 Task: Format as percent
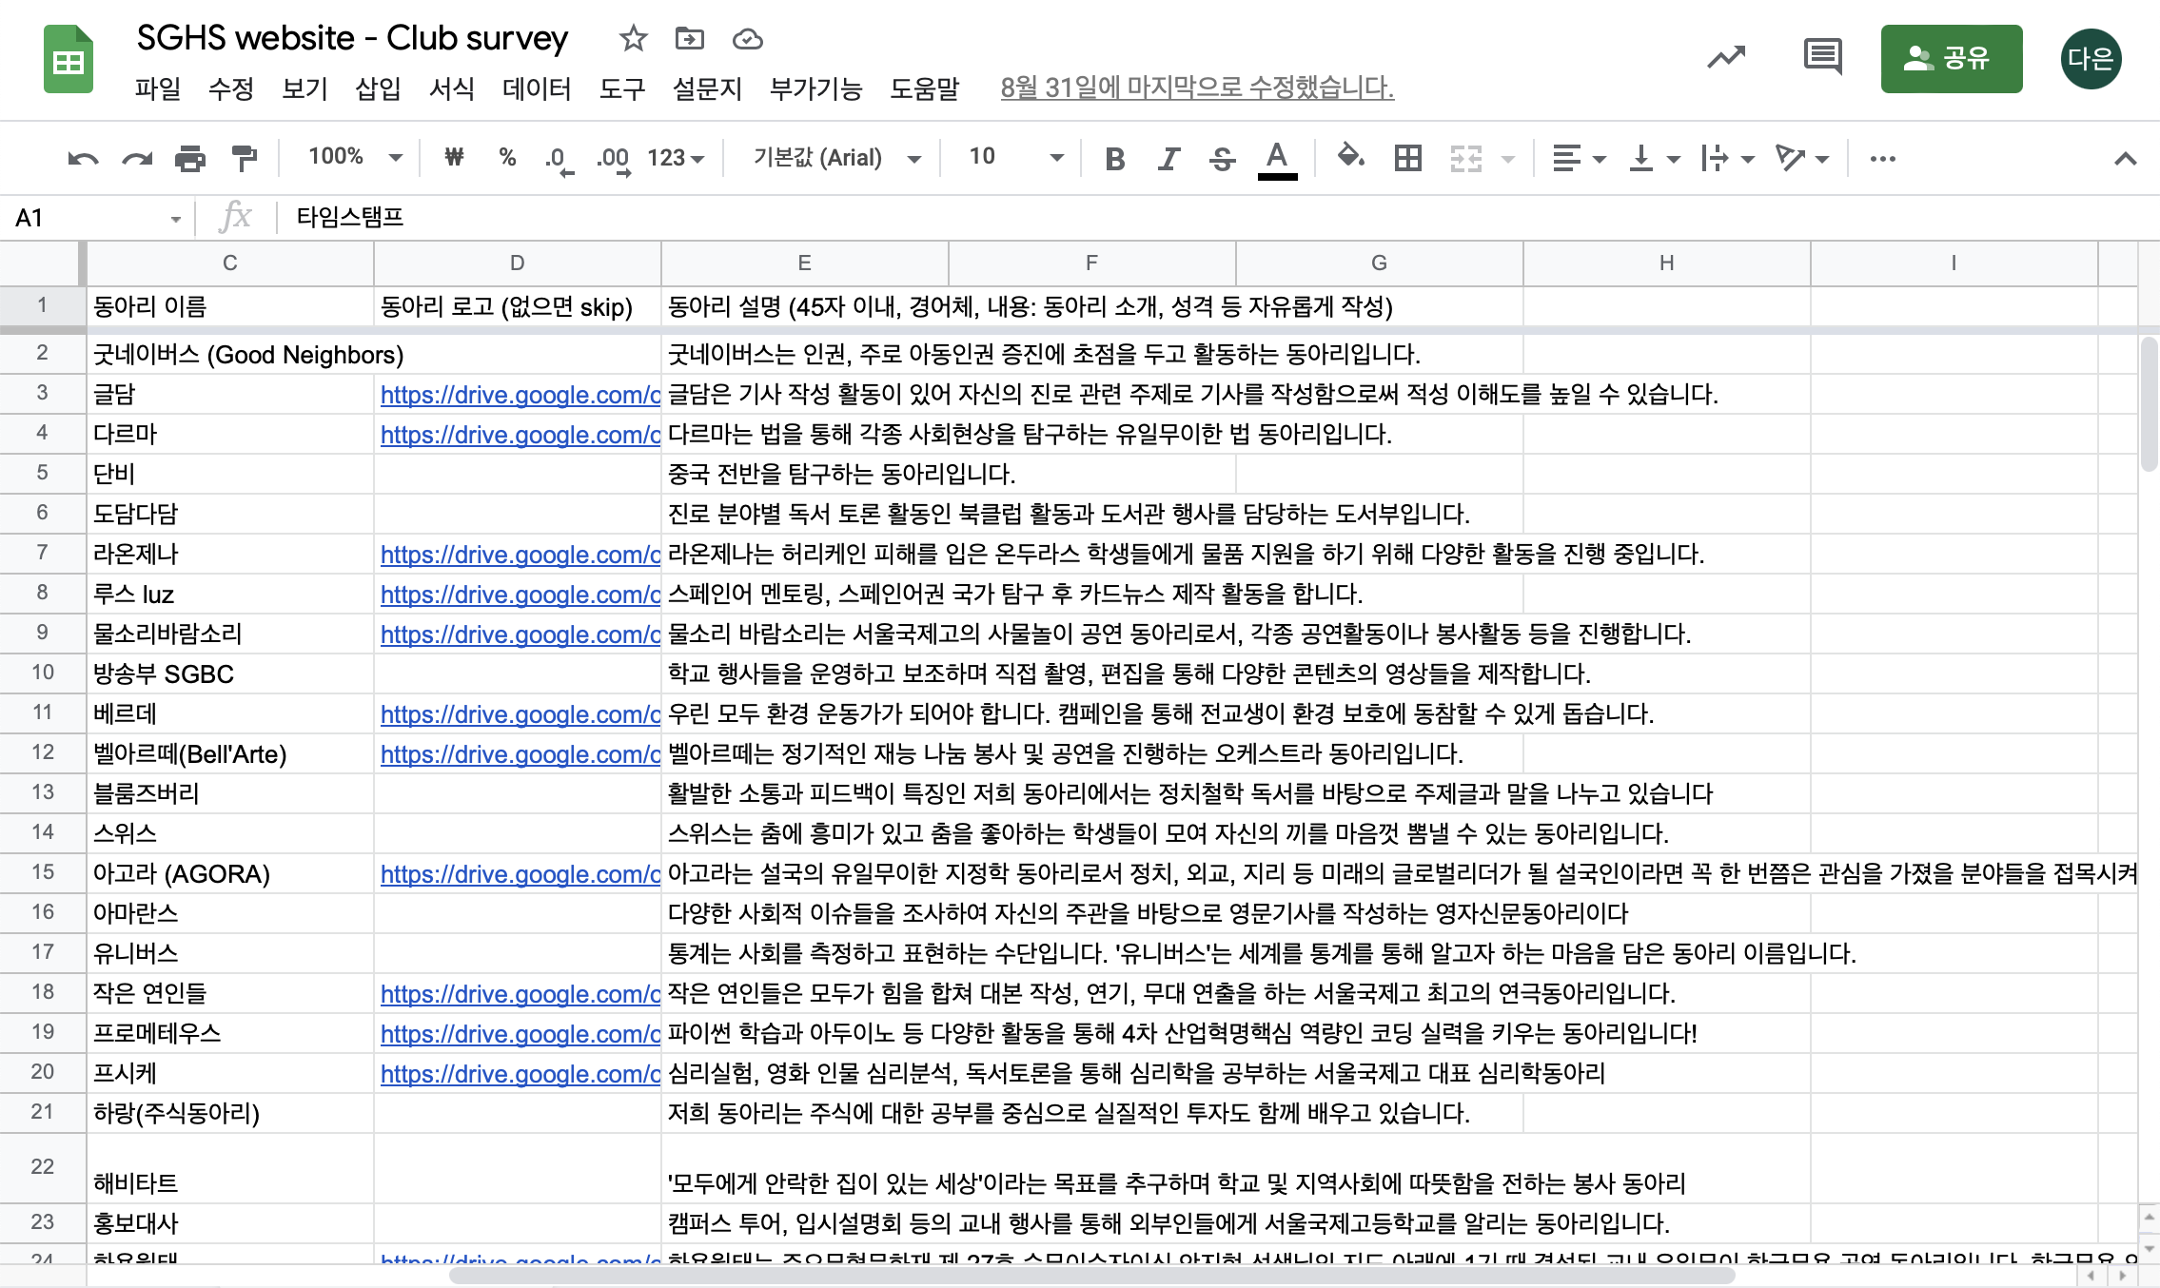point(507,157)
